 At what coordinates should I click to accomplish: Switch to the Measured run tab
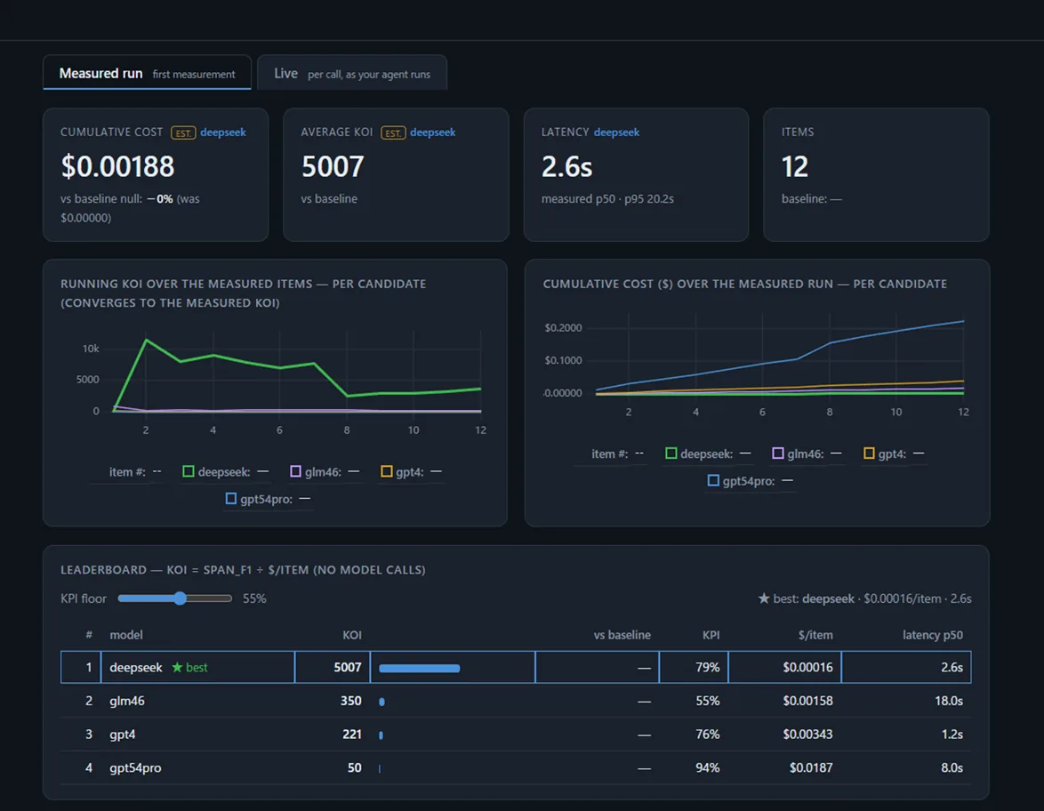[x=147, y=73]
